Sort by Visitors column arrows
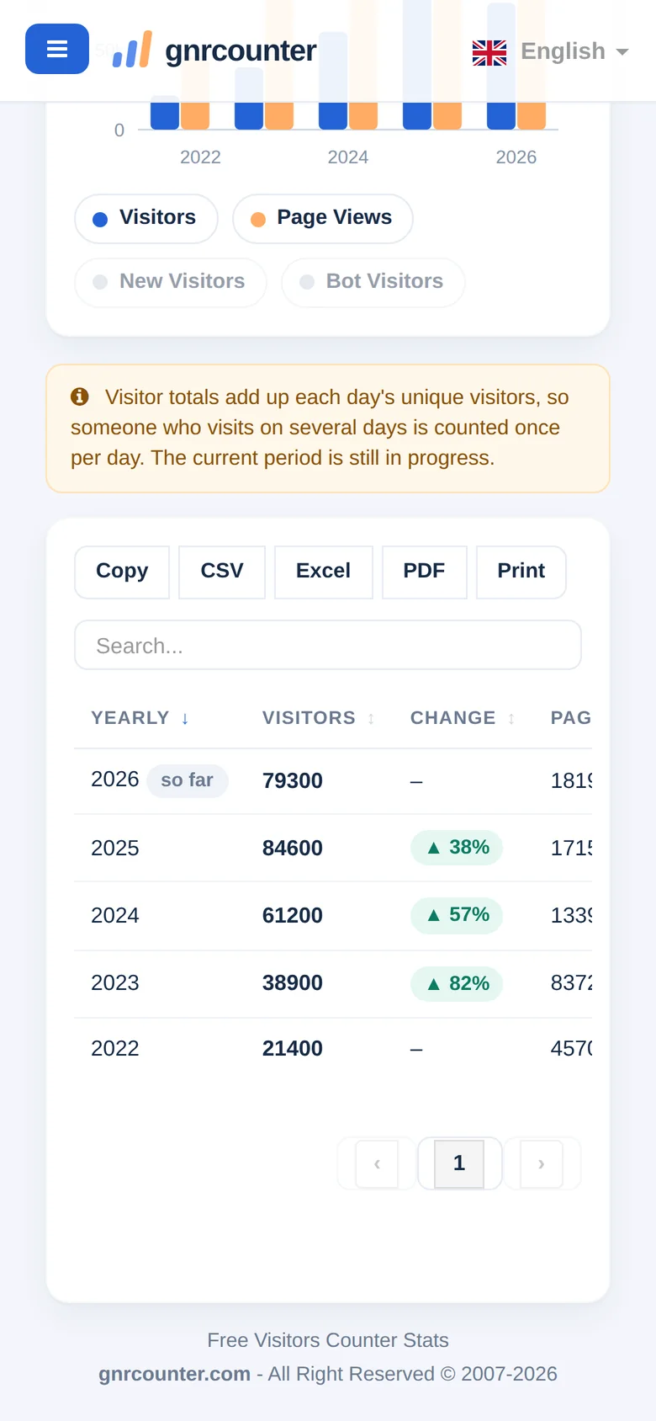656x1421 pixels. point(371,718)
